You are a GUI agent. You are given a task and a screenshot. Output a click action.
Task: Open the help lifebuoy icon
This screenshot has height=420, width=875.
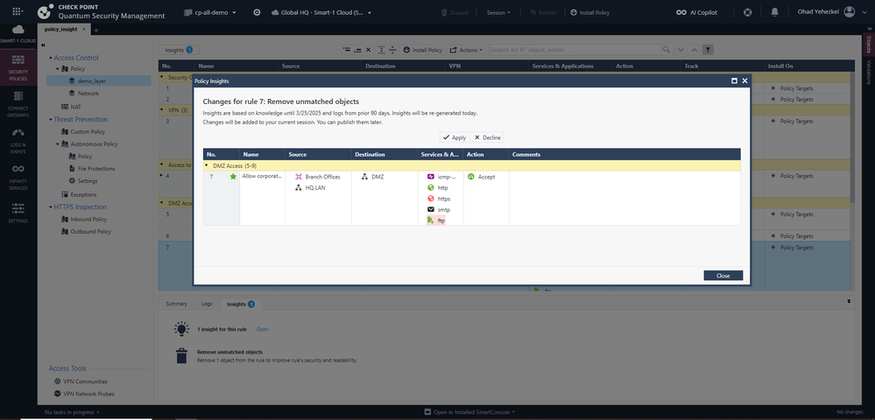coord(748,12)
